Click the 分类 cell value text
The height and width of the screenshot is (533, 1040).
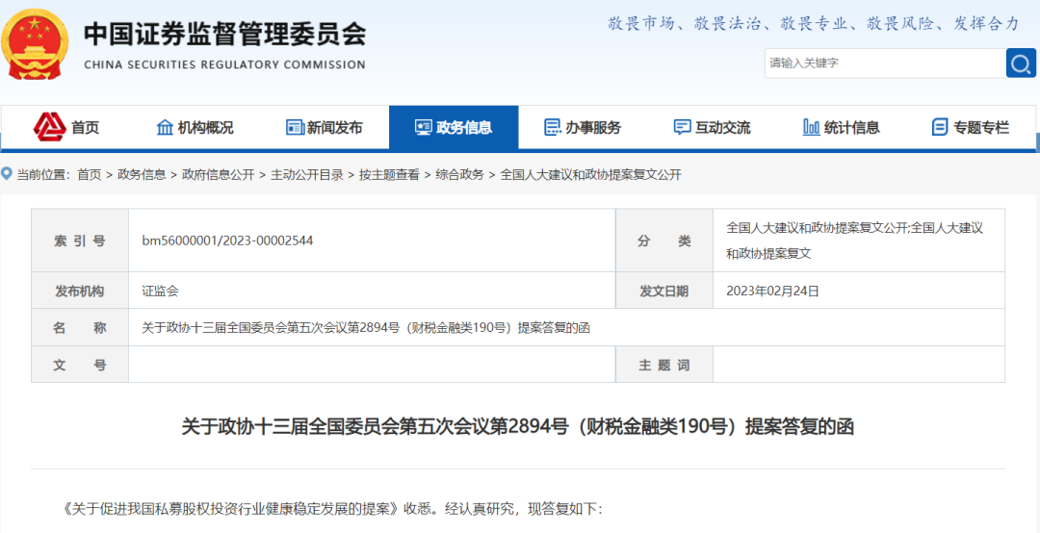point(855,240)
